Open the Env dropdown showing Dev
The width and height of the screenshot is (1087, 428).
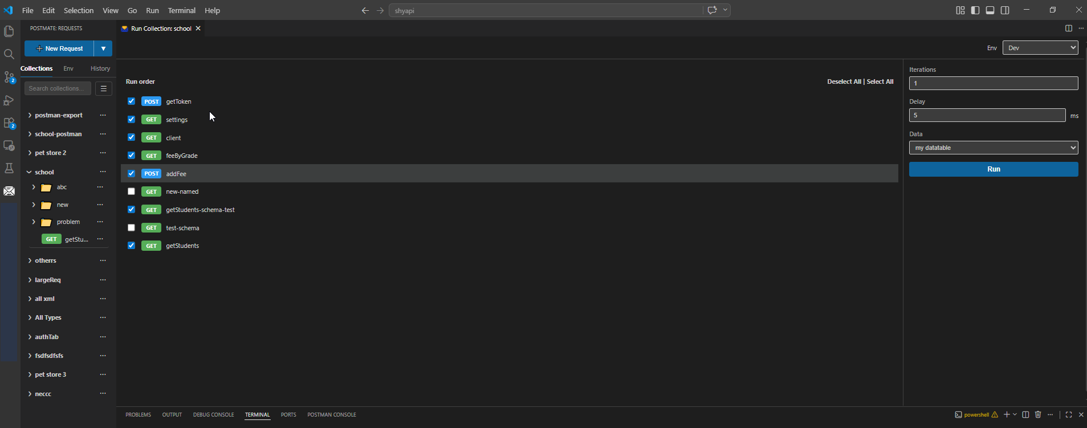[x=1040, y=48]
